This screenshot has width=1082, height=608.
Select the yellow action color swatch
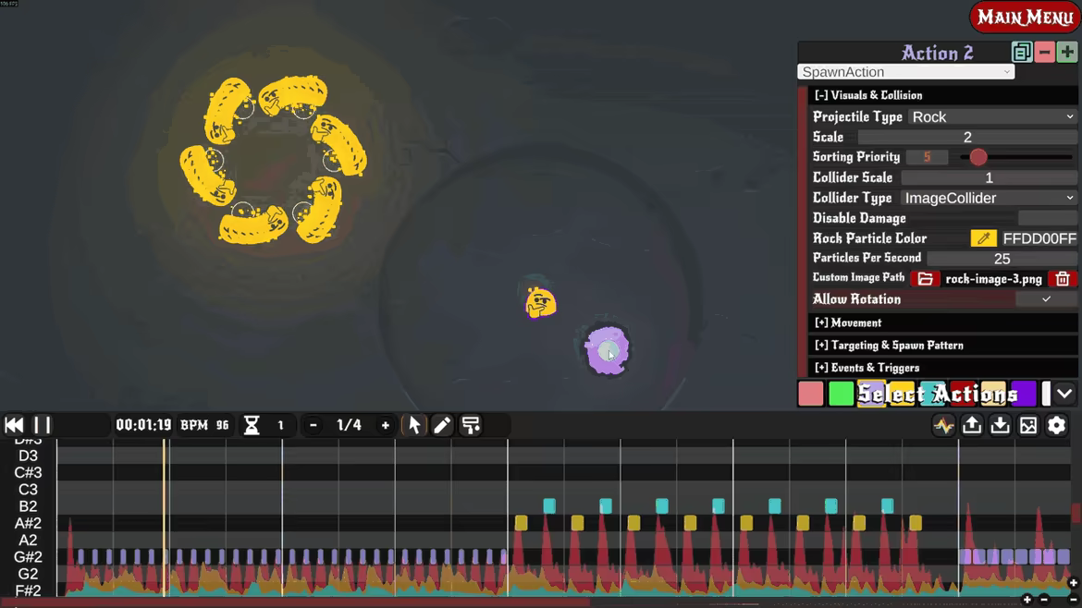coord(902,394)
